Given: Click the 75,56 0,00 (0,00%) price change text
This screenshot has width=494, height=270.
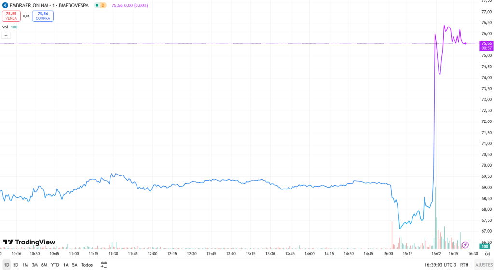Looking at the screenshot, I should coord(129,5).
